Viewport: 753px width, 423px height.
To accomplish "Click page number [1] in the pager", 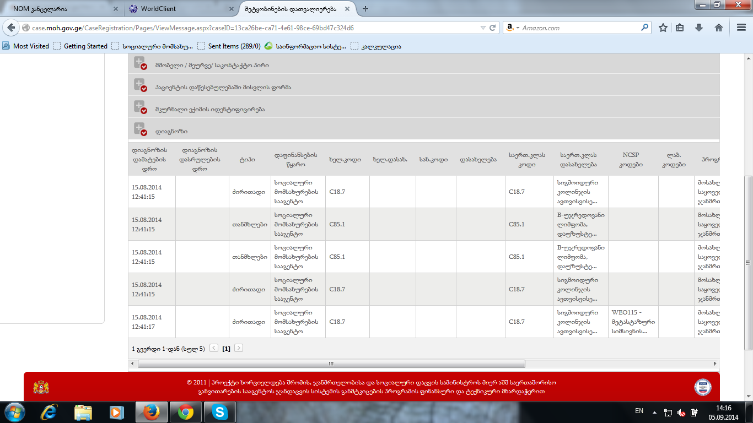I will pos(226,349).
